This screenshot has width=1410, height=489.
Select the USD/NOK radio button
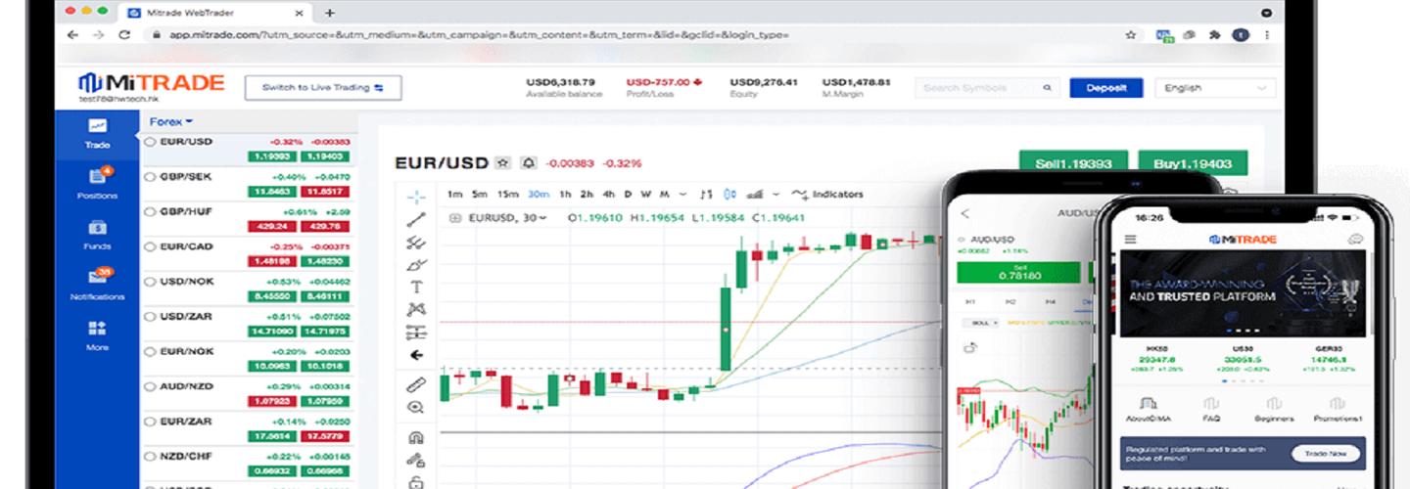[150, 282]
